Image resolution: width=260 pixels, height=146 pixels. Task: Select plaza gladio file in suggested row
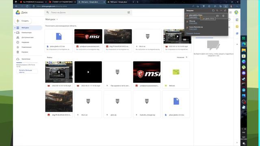click(58, 41)
